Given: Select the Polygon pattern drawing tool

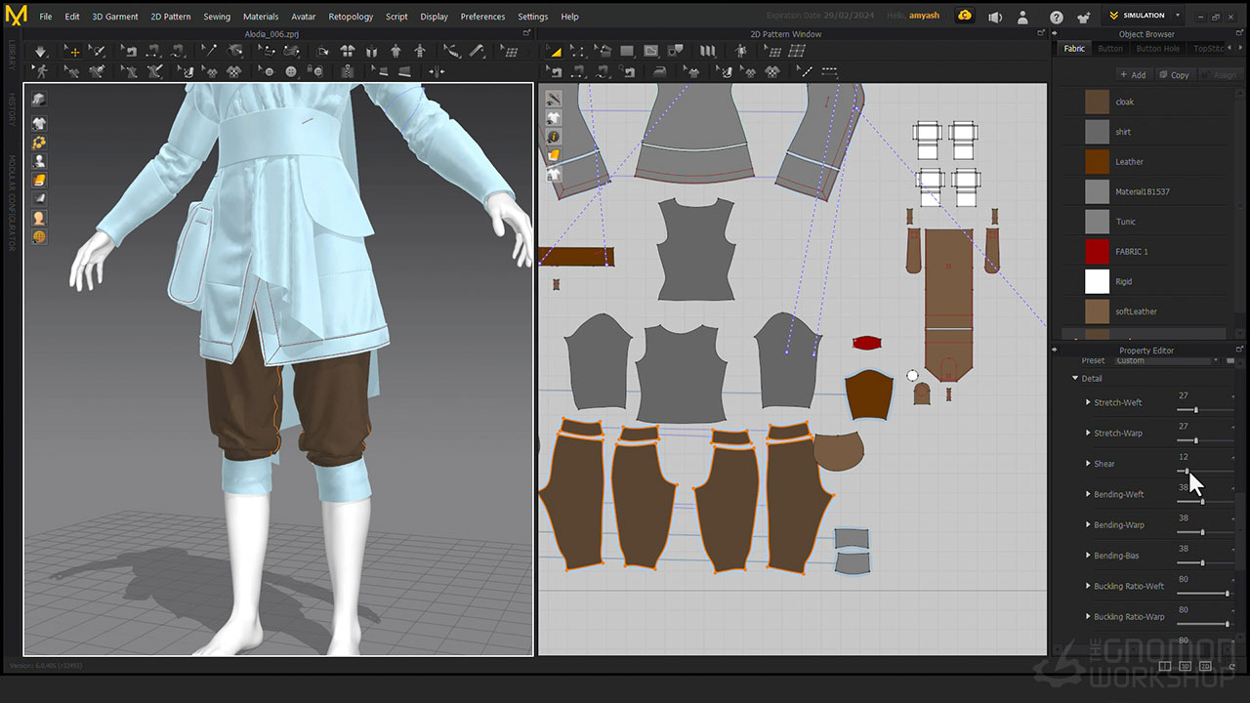Looking at the screenshot, I should point(649,51).
